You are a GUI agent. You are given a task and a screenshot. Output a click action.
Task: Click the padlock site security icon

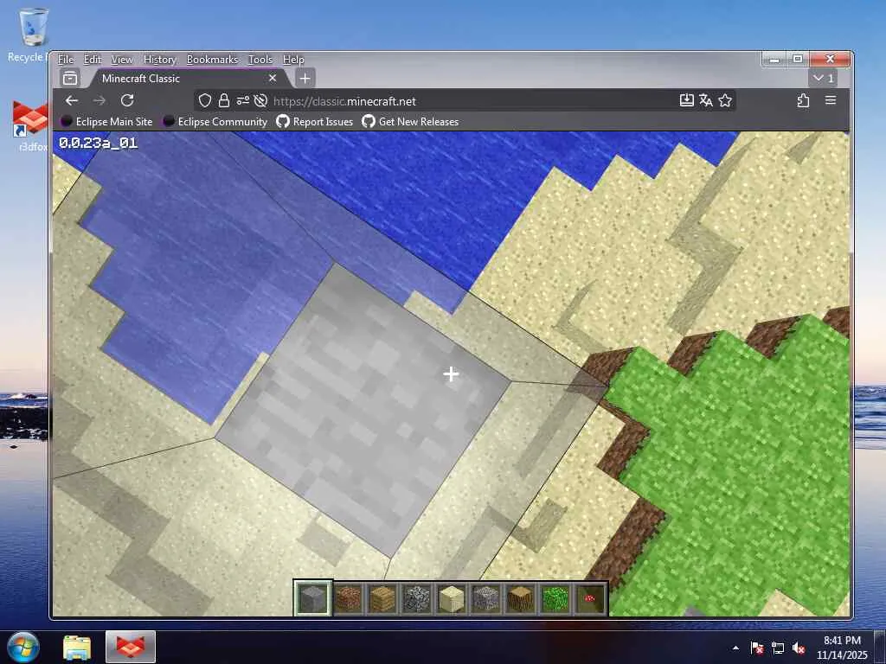click(224, 100)
